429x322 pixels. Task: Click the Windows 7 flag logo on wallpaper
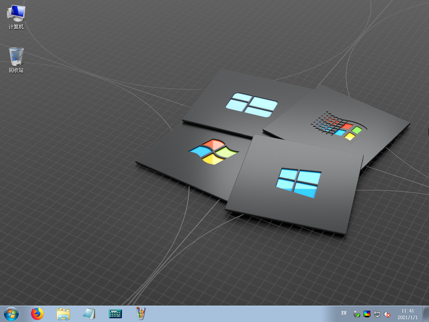click(213, 151)
